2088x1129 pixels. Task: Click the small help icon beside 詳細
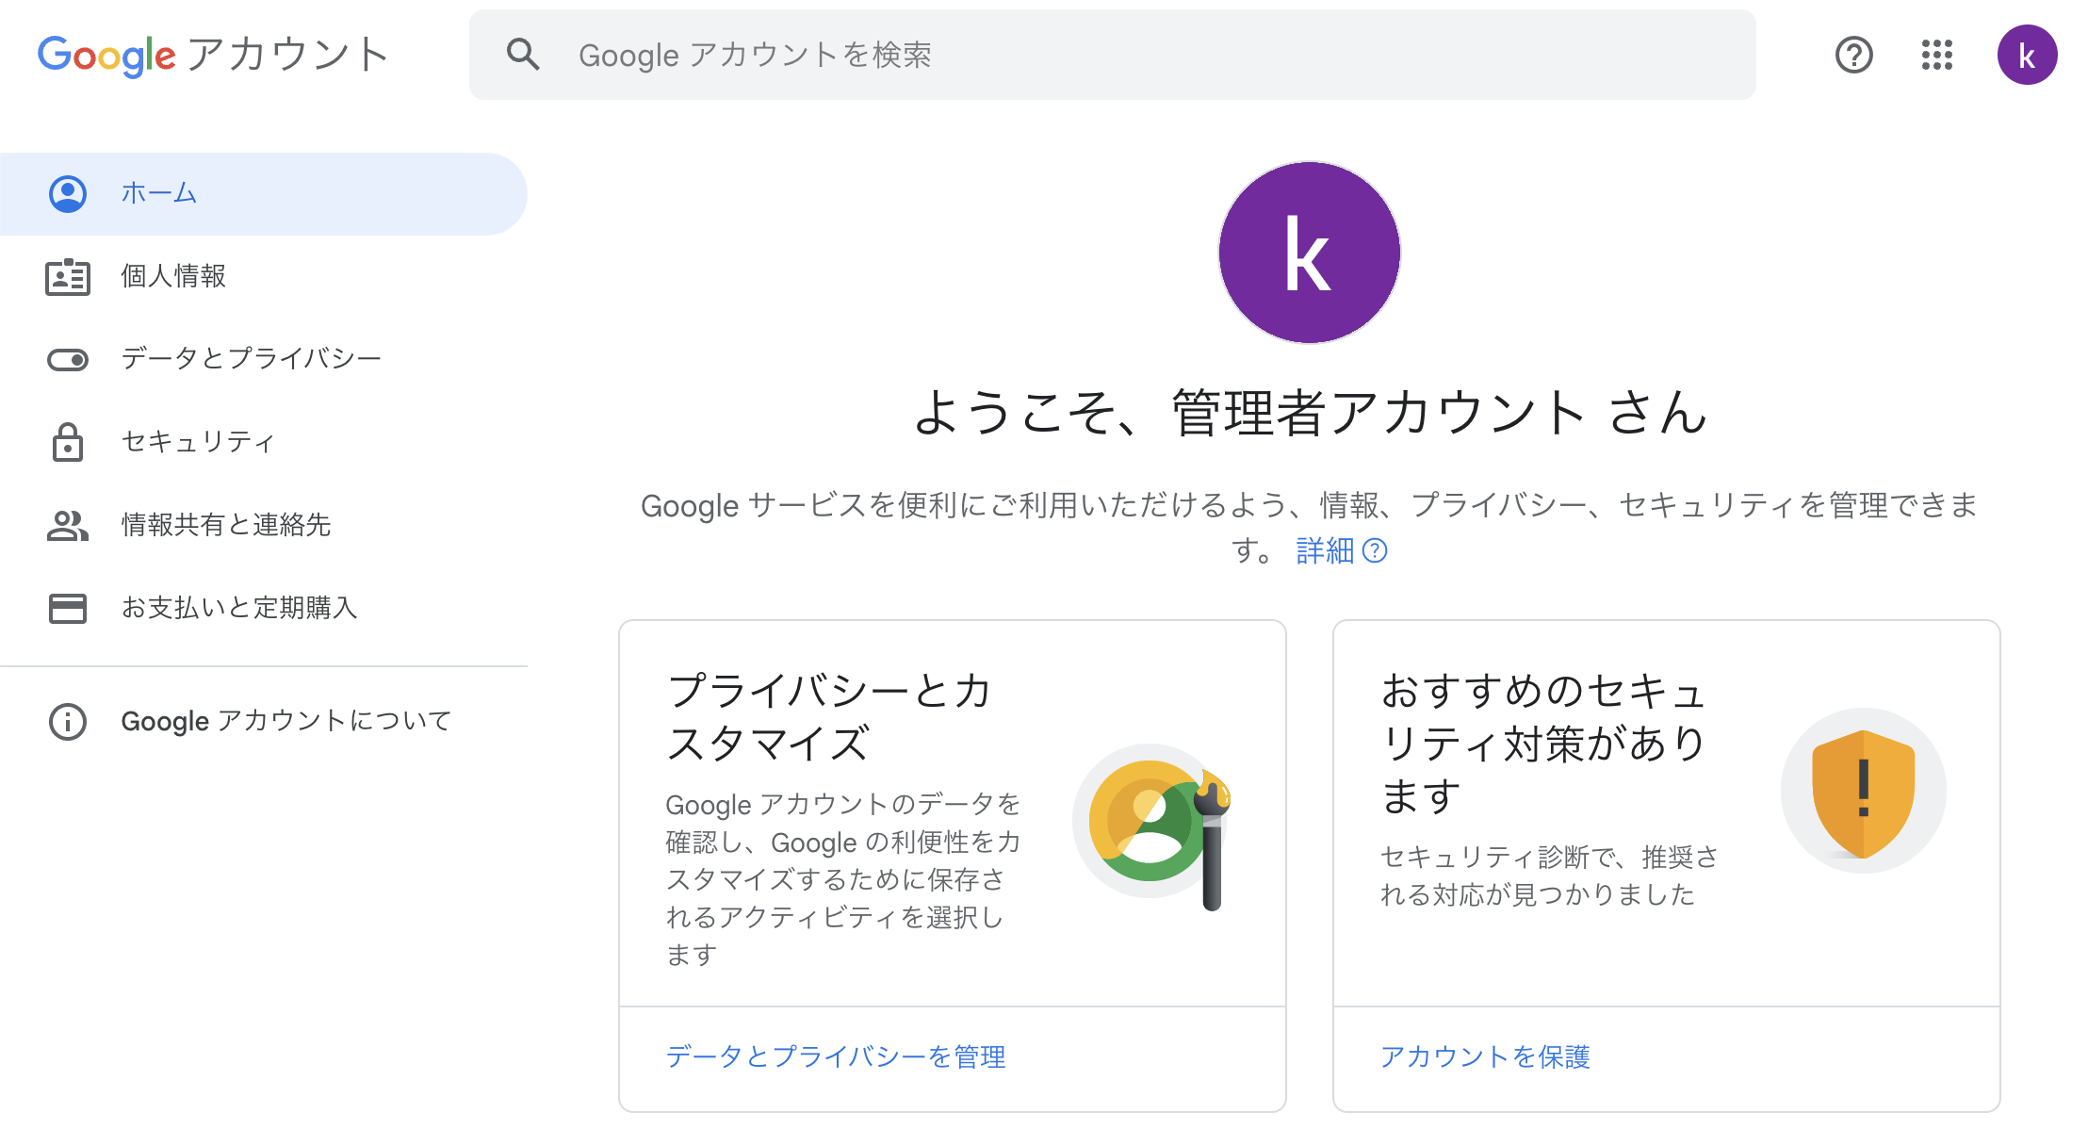tap(1375, 550)
